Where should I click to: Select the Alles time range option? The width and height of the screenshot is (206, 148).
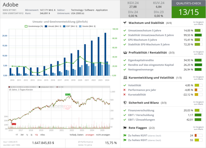[43, 135]
